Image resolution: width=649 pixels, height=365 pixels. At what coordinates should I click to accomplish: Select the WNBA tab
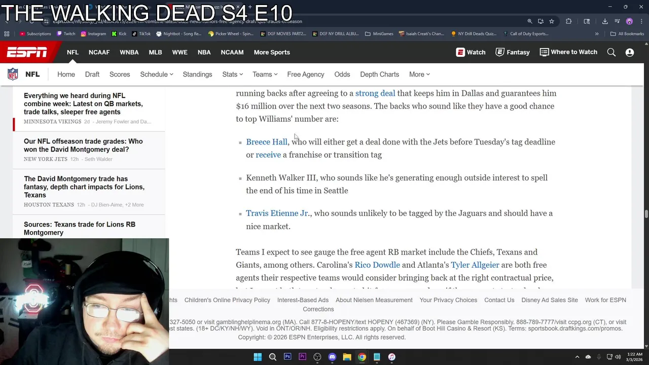tap(129, 52)
